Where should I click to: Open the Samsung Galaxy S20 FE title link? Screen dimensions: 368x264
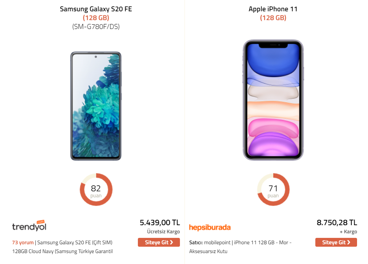click(x=96, y=9)
